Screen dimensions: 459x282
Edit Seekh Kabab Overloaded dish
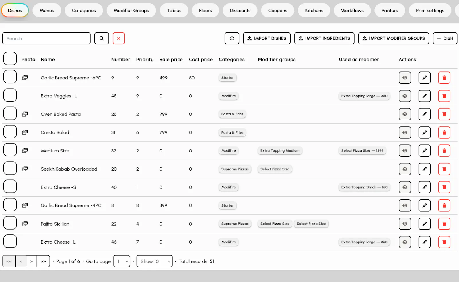point(425,169)
